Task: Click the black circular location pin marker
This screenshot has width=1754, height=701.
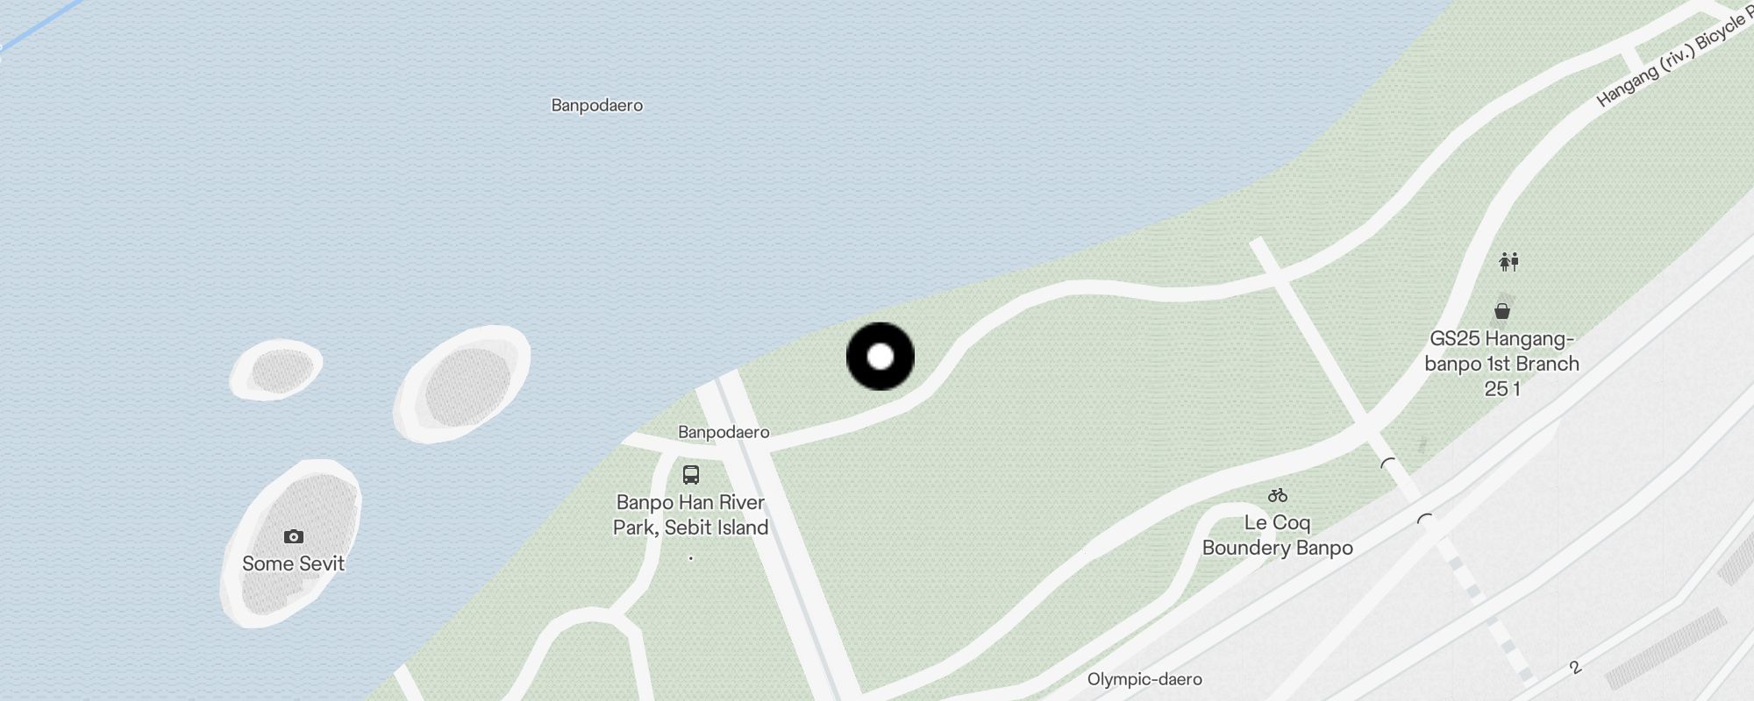Action: click(x=881, y=357)
